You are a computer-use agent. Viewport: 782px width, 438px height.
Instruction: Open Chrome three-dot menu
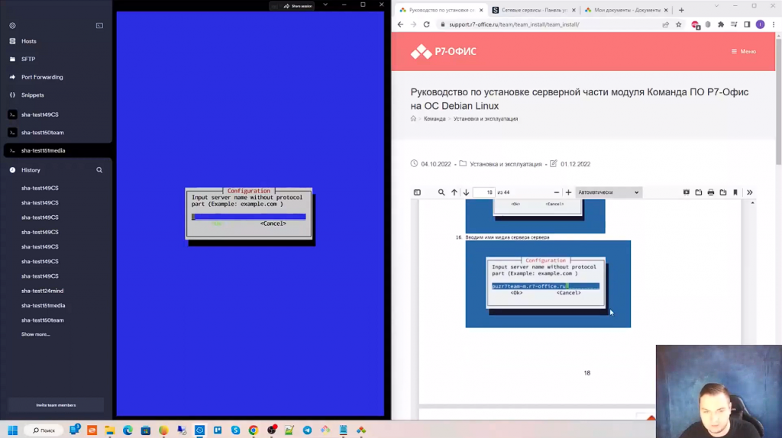[x=774, y=24]
